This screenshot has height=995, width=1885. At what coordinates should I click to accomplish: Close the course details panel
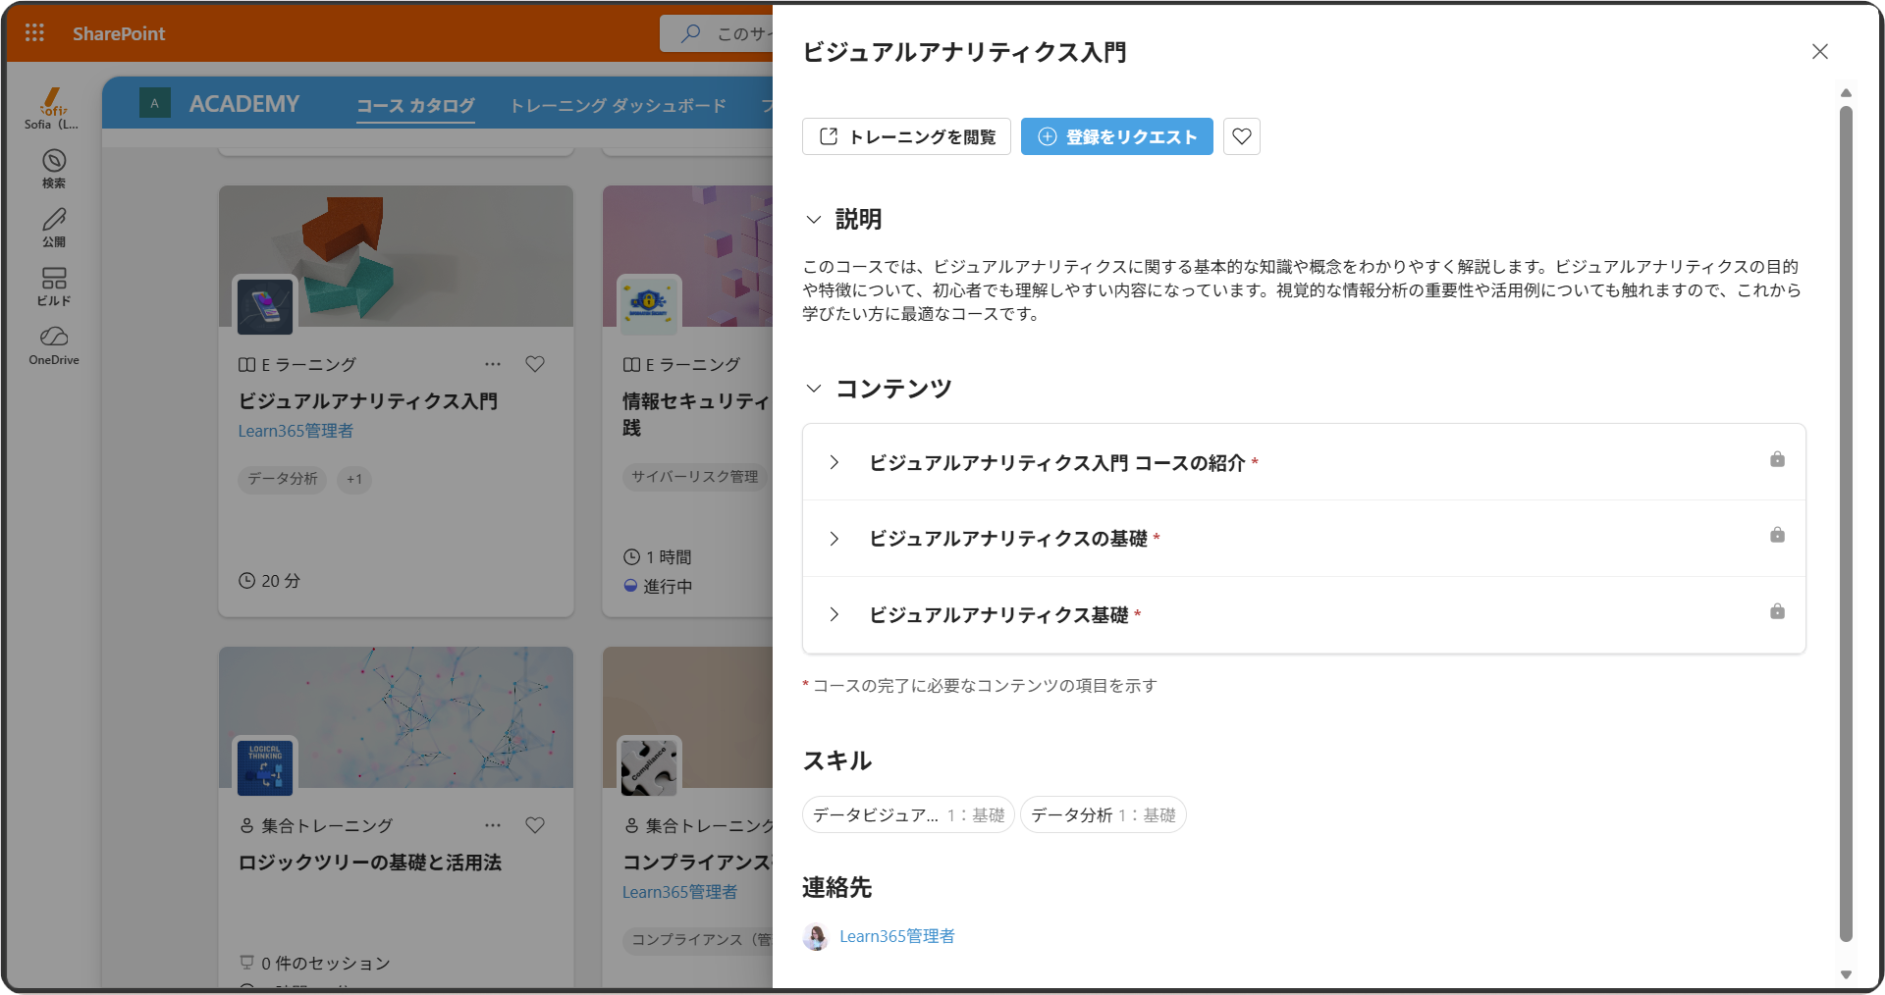tap(1820, 51)
